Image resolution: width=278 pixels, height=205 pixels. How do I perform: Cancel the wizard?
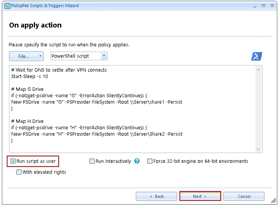click(244, 196)
